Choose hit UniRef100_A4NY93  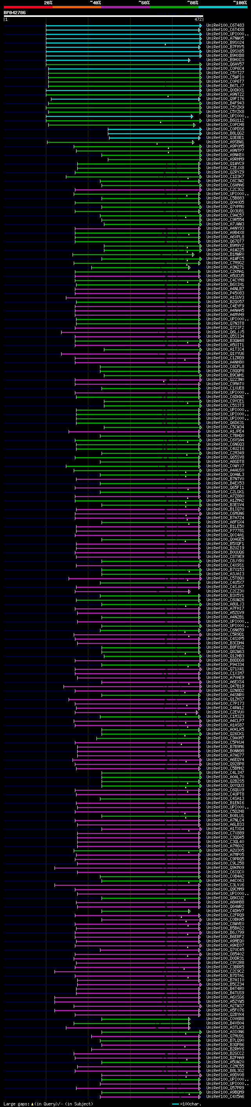tap(225, 228)
